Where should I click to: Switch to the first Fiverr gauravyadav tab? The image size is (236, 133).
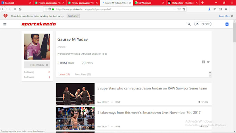tap(50, 3)
